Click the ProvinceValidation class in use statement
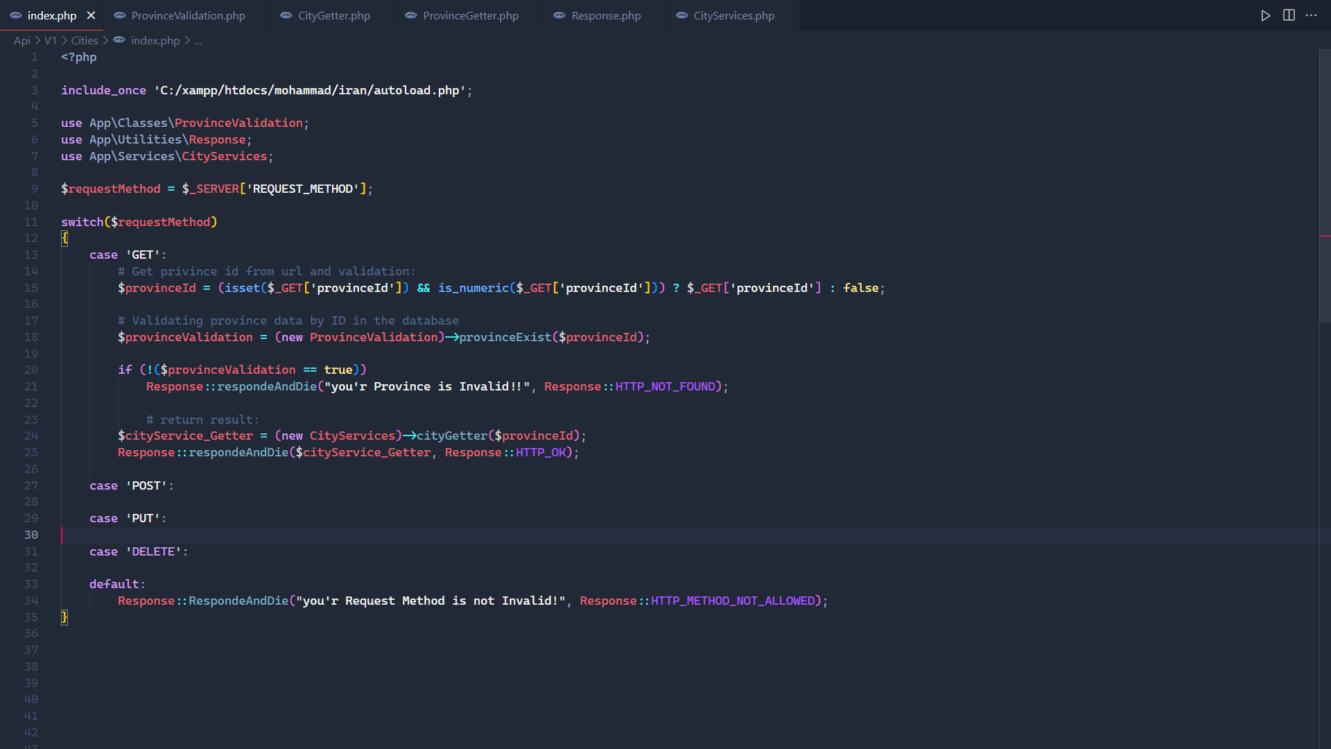The image size is (1331, 749). pyautogui.click(x=238, y=123)
